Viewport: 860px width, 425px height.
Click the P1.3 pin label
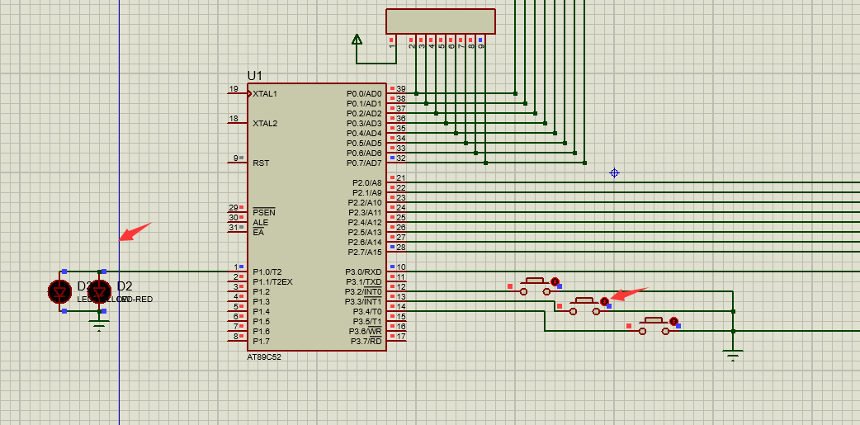click(x=261, y=301)
